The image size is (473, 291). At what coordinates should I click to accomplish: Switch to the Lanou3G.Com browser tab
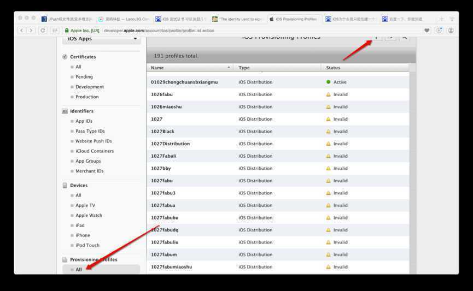[124, 19]
